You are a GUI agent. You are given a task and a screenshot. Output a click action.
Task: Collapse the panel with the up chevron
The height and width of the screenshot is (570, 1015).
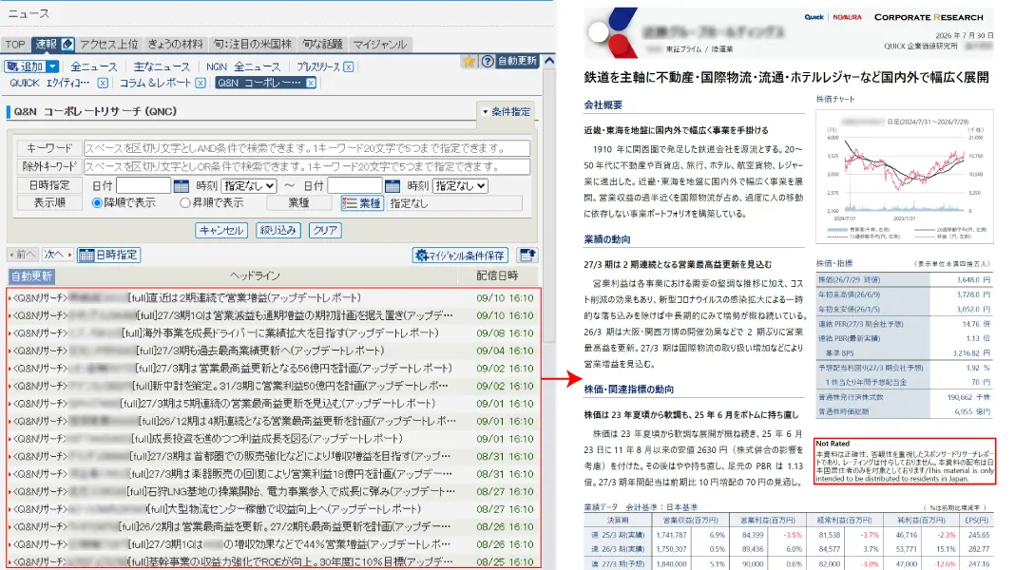click(x=549, y=61)
